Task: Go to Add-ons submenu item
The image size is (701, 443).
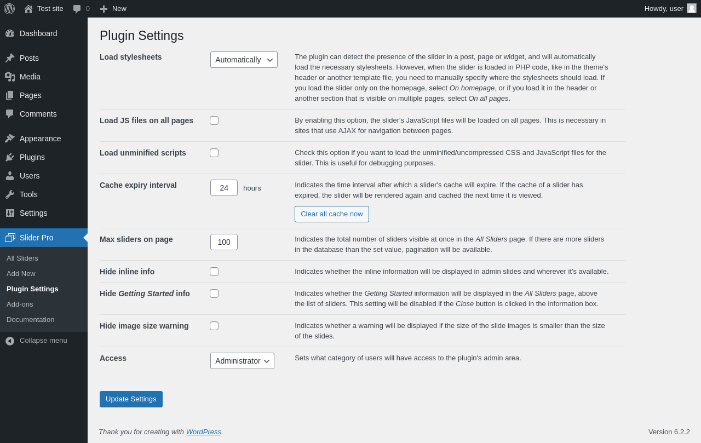Action: (20, 304)
